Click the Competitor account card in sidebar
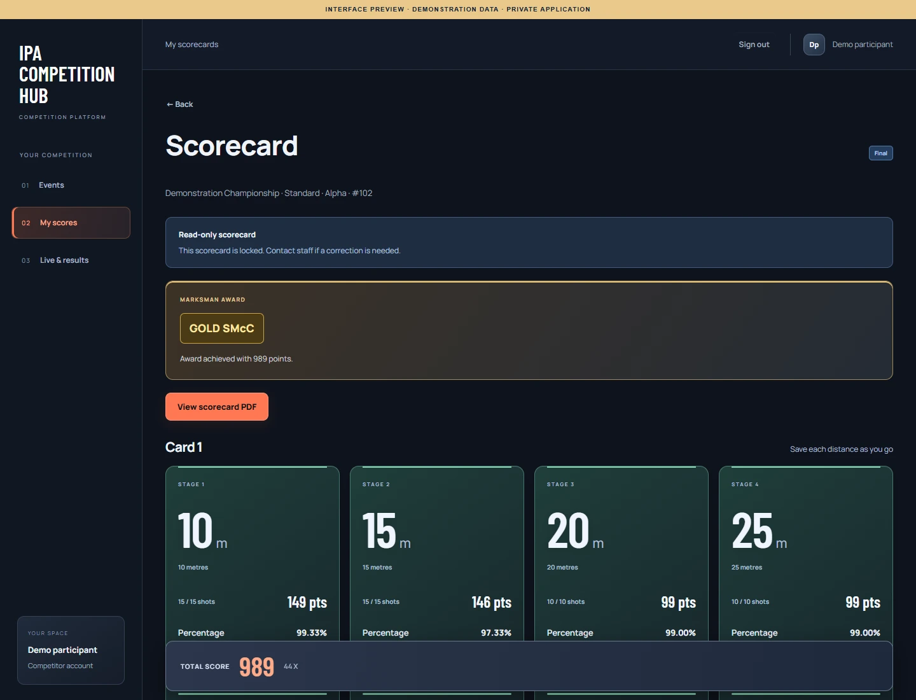Image resolution: width=916 pixels, height=700 pixels. (71, 650)
